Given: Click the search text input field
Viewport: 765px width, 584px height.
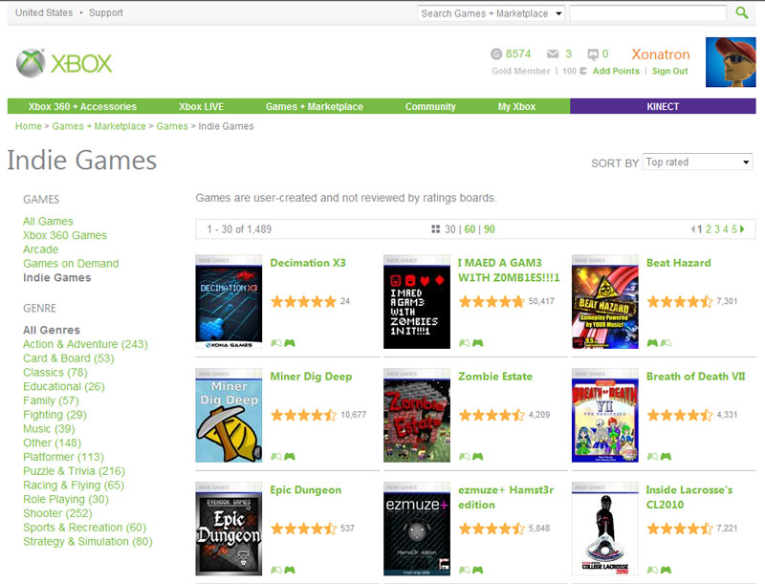Looking at the screenshot, I should (648, 13).
